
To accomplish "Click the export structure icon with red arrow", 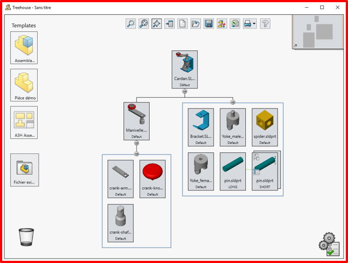I will [x=222, y=23].
